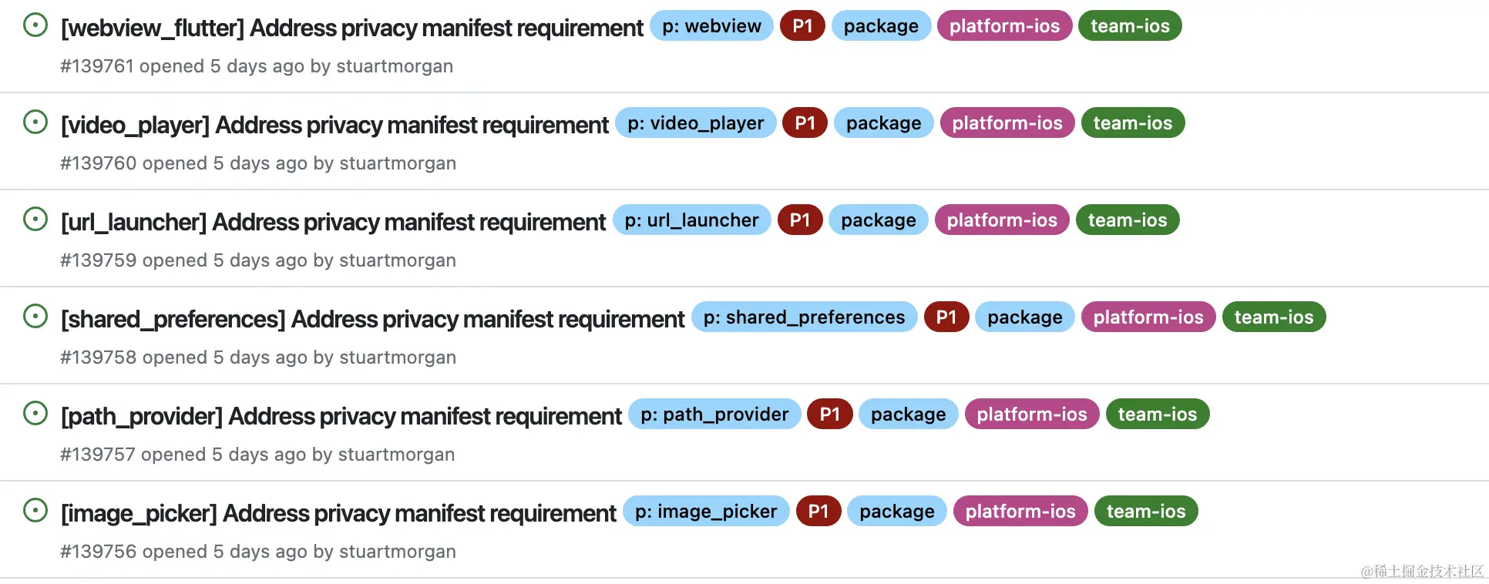
Task: Select the 'p: path_provider' label
Action: pos(714,415)
